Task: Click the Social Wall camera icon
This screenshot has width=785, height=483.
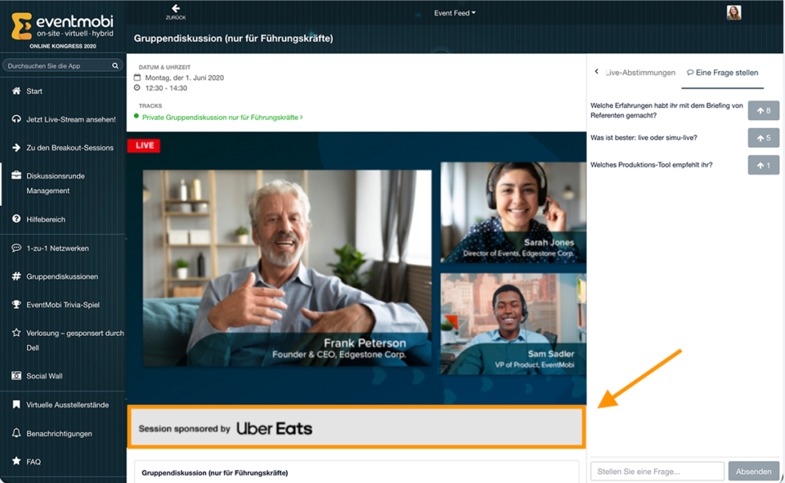Action: click(x=16, y=375)
